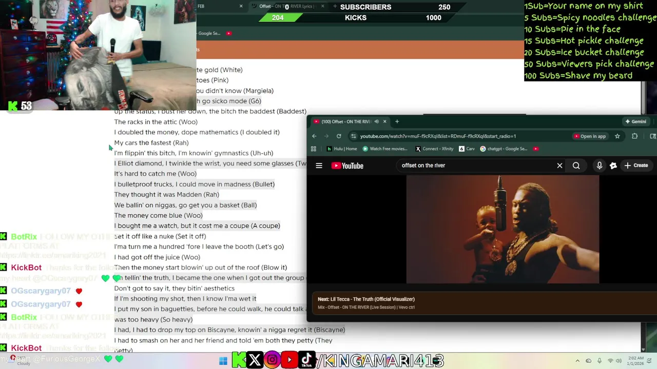Run search with the magnifier icon
The width and height of the screenshot is (657, 369).
[576, 166]
